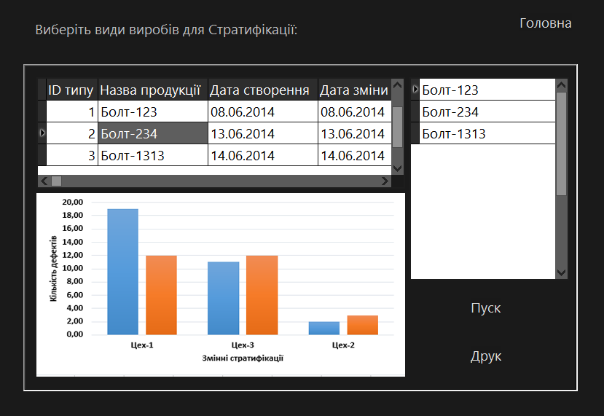Click the table's horizontal scrollbar thumb
This screenshot has height=416, width=604.
click(56, 181)
